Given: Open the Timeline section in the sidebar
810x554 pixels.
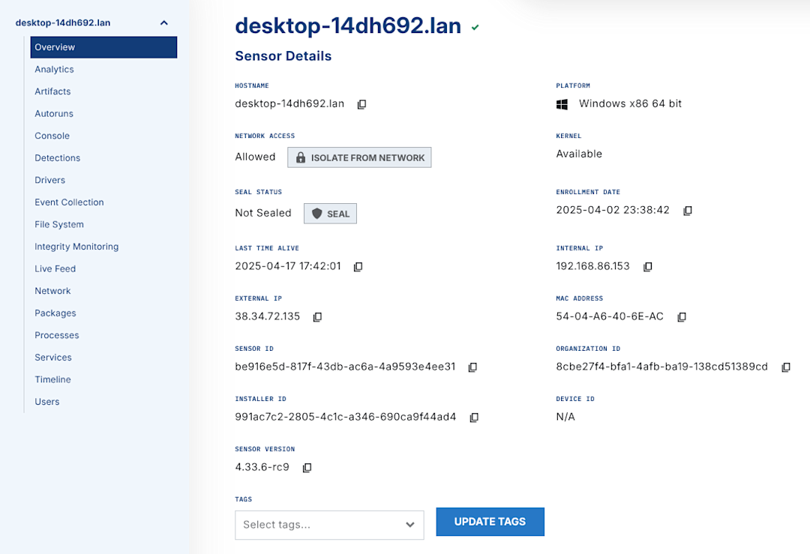Looking at the screenshot, I should 52,379.
